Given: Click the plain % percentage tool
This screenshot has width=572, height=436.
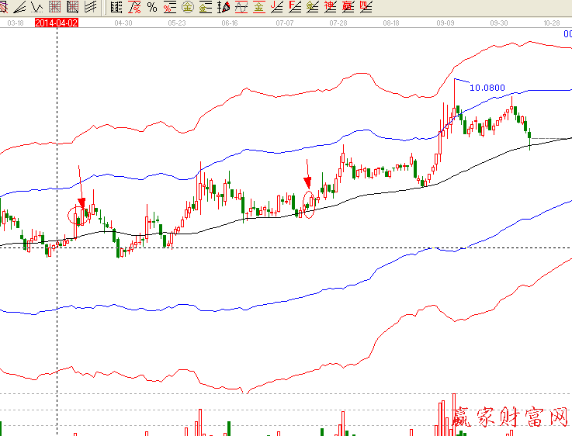Looking at the screenshot, I should [151, 8].
